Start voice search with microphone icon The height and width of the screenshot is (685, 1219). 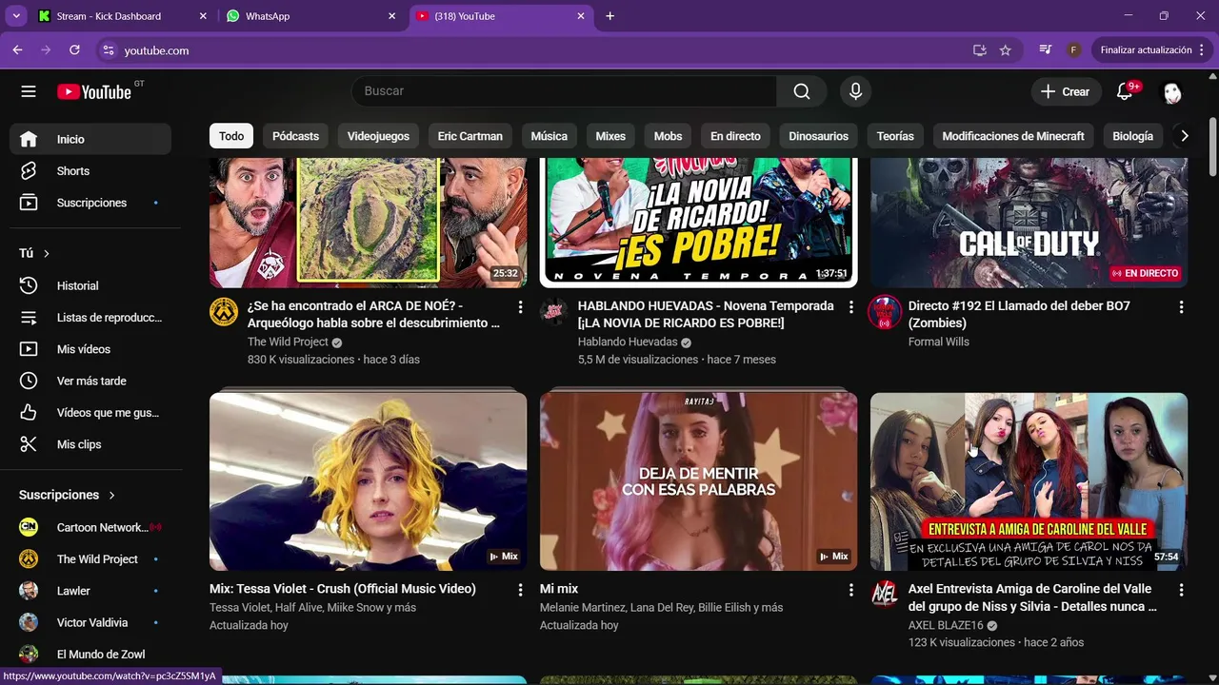tap(855, 91)
